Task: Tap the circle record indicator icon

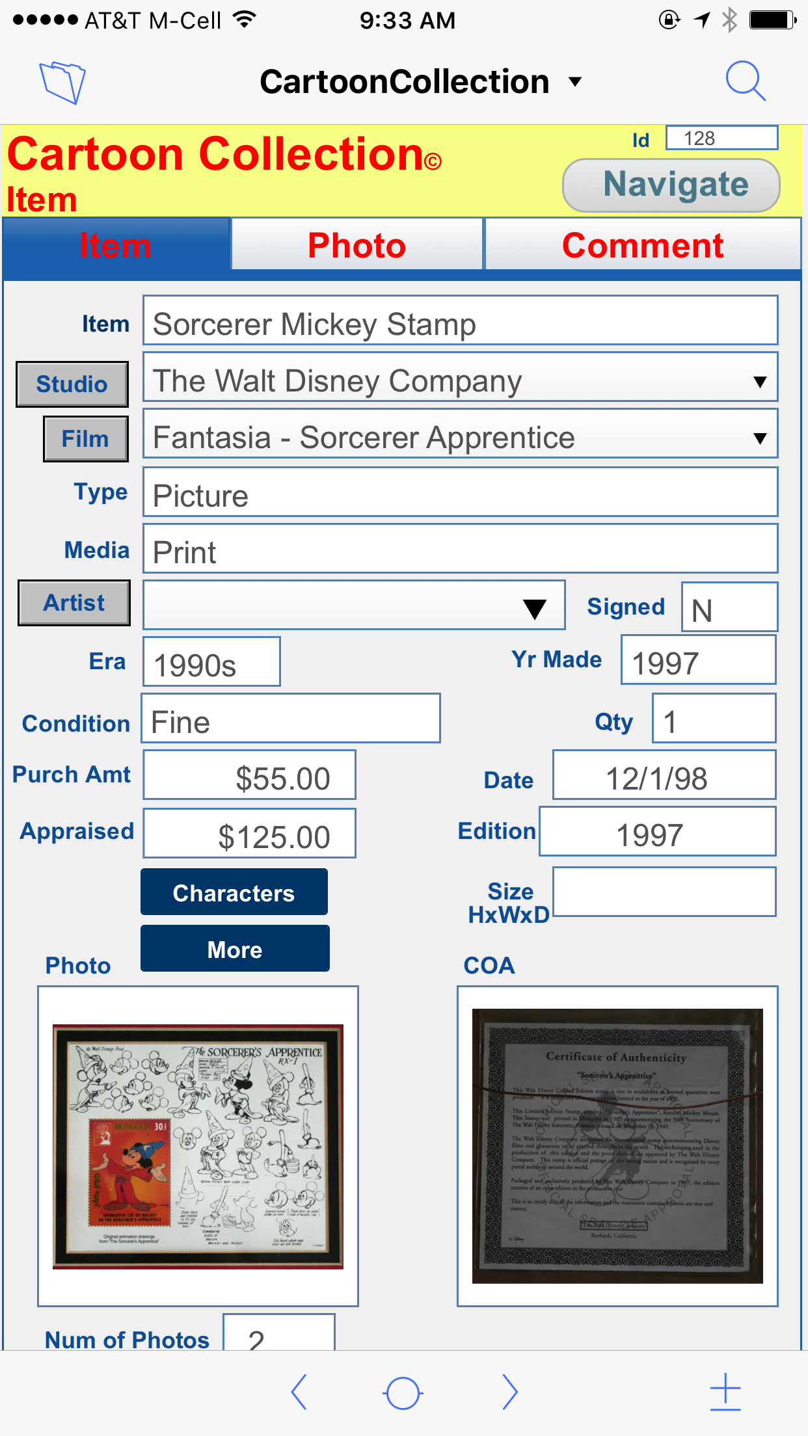Action: point(403,1393)
